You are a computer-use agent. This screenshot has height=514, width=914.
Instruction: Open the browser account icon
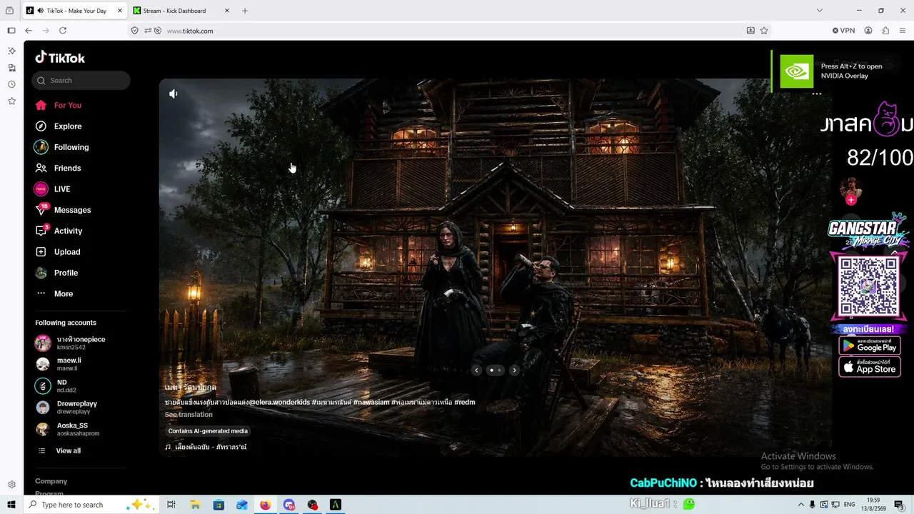(x=868, y=31)
